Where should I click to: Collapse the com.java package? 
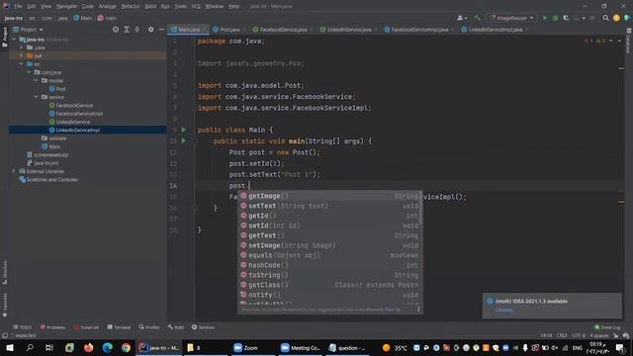[29, 72]
